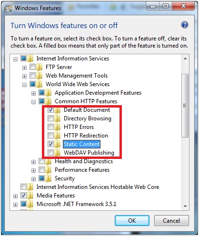
Task: Select Internet Information Services Hostable Web Core text
Action: point(98,187)
